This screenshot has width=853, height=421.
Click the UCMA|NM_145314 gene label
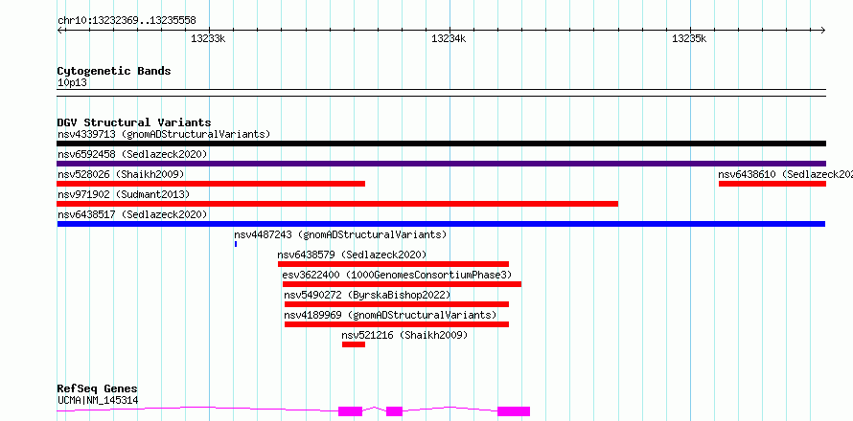click(x=98, y=401)
